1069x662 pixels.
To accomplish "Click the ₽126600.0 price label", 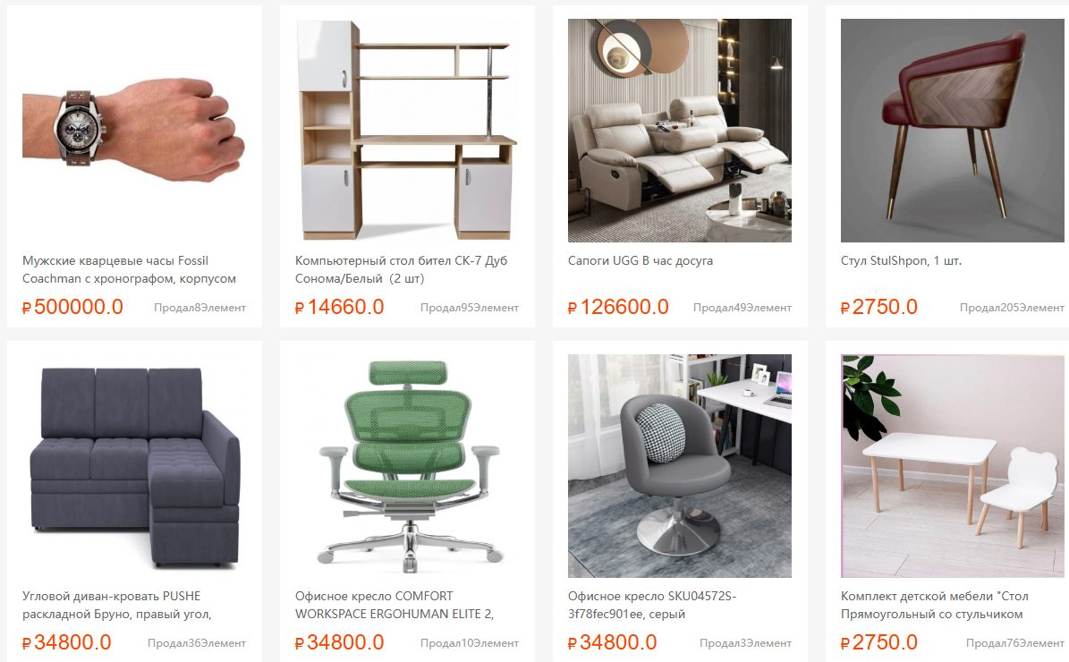I will coord(618,308).
